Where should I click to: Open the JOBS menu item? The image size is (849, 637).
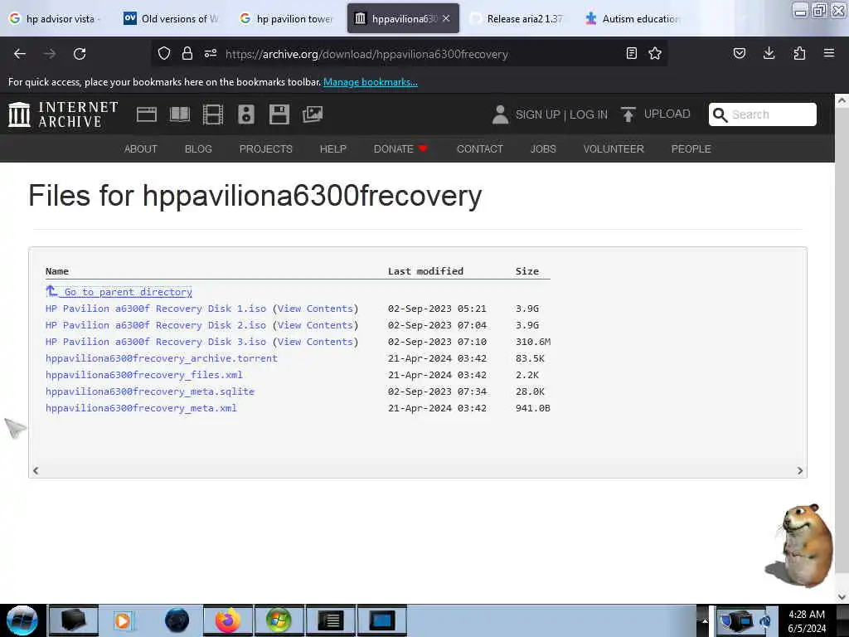coord(543,149)
